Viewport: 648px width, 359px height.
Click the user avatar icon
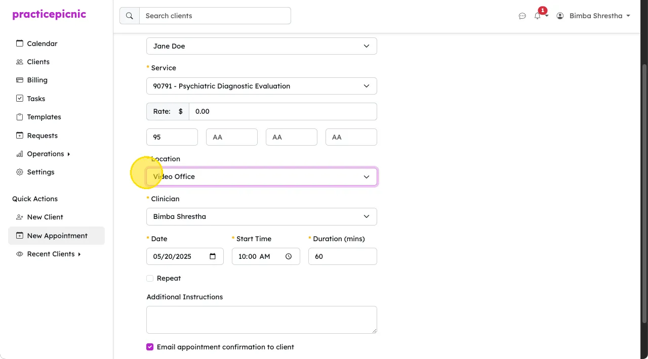pyautogui.click(x=560, y=16)
